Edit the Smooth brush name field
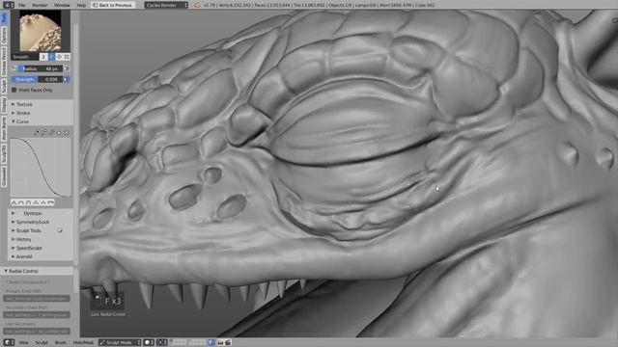 click(25, 57)
